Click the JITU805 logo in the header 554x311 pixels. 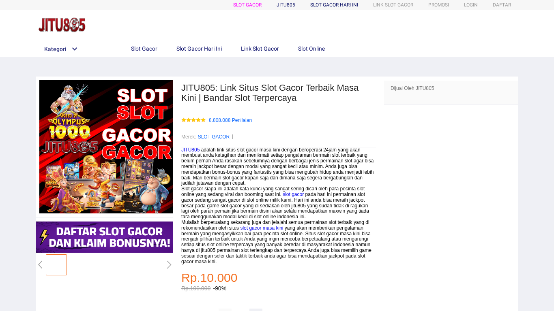(x=62, y=25)
